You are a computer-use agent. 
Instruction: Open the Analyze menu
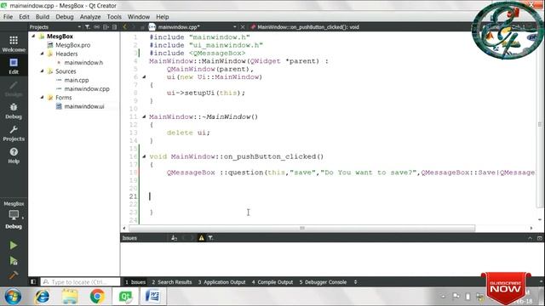click(90, 17)
